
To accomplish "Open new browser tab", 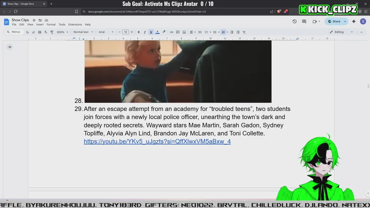I will pyautogui.click(x=51, y=4).
